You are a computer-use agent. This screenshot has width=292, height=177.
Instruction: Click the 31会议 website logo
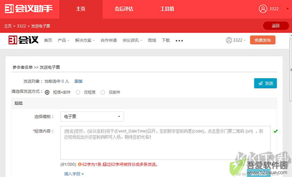point(23,40)
